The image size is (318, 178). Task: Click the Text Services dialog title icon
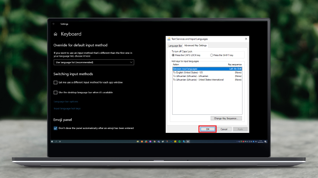(x=169, y=39)
